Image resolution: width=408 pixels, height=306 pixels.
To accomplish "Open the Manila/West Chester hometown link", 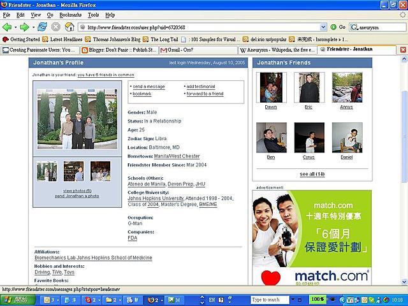I will pos(177,156).
